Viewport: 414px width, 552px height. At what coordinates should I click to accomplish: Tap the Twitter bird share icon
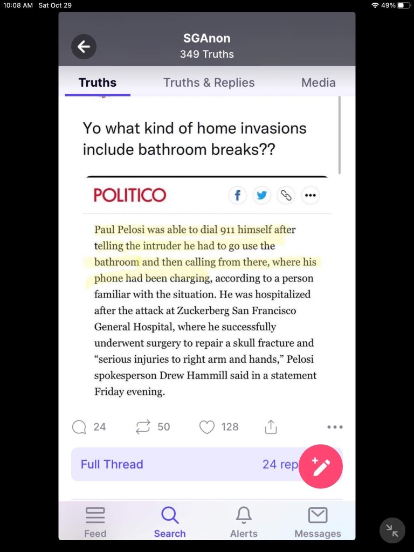coord(261,195)
